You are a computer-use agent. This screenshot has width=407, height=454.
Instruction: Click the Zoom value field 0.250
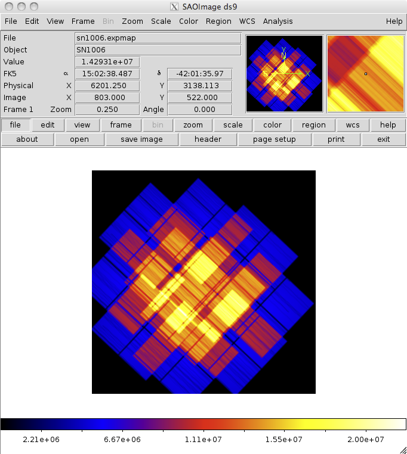[x=107, y=110]
